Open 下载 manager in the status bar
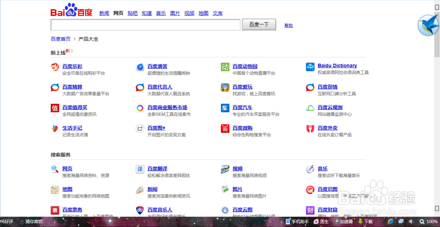 pos(365,222)
